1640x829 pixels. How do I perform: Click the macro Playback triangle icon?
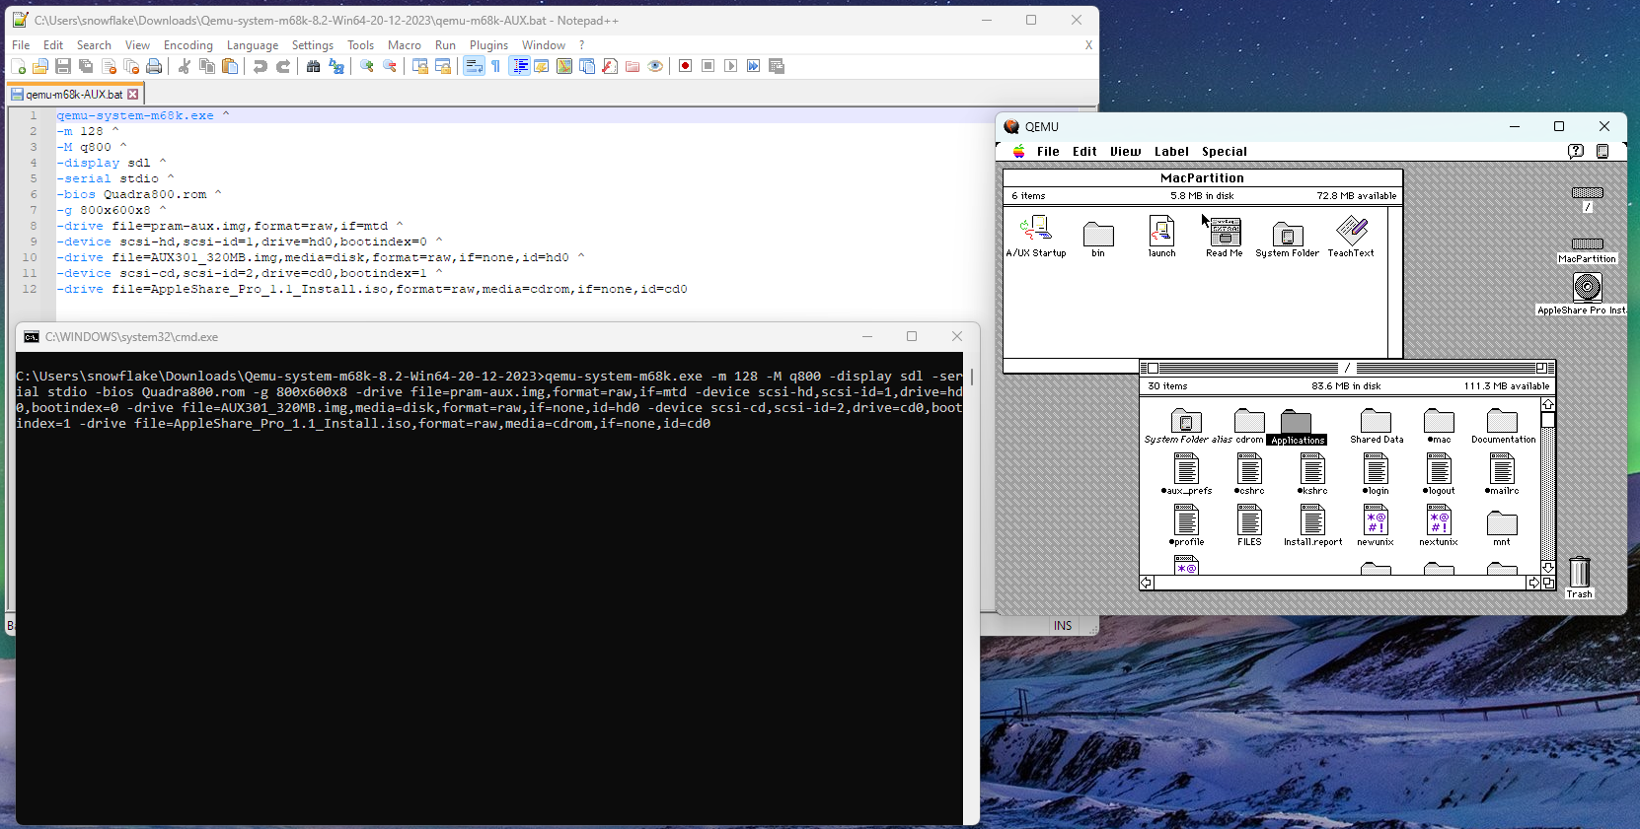(x=731, y=66)
